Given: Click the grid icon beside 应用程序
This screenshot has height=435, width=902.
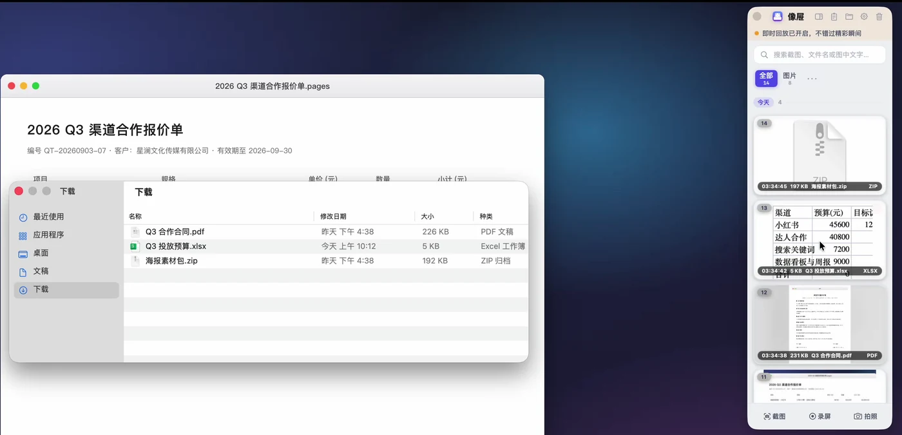Looking at the screenshot, I should pos(23,236).
